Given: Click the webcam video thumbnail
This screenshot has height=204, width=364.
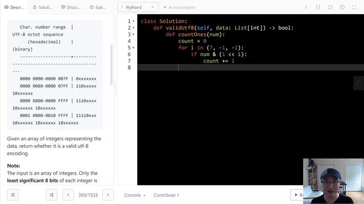Looking at the screenshot, I should pyautogui.click(x=333, y=181).
